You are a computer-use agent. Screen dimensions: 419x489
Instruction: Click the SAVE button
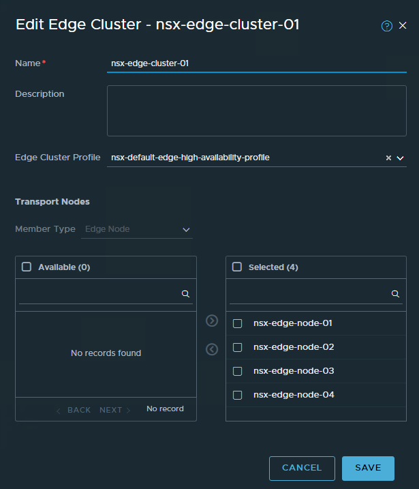point(368,468)
